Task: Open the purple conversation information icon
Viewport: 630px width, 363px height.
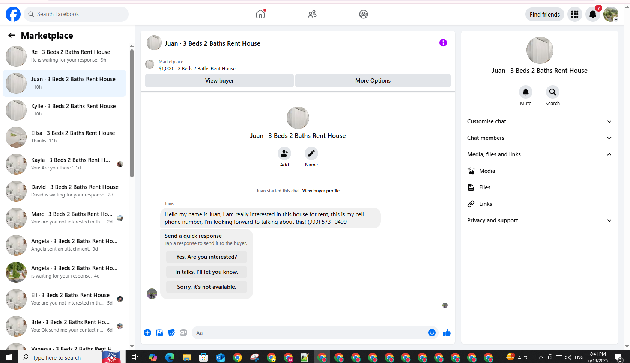Action: pos(443,43)
